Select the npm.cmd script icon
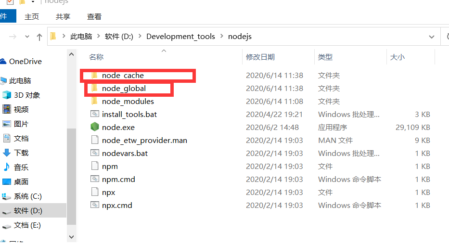Viewport: 449px width, 245px height. (95, 179)
